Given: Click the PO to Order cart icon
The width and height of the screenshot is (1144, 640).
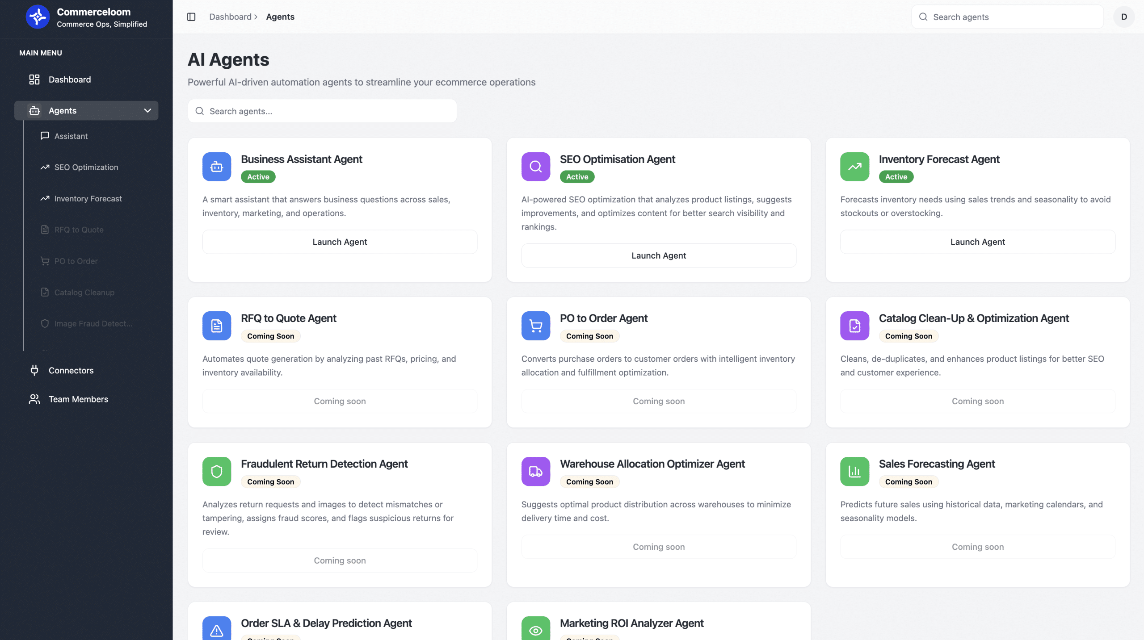Looking at the screenshot, I should point(535,326).
